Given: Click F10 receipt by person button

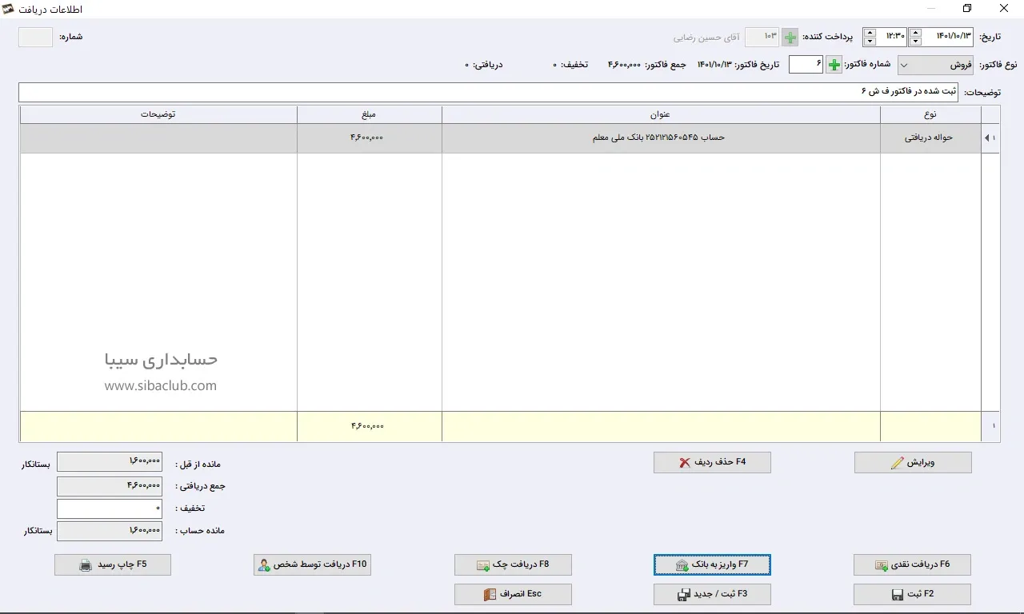Looking at the screenshot, I should (x=312, y=564).
